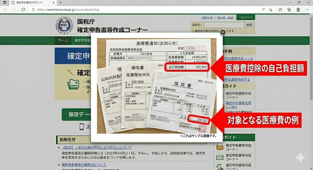Open the collections icon
Image resolution: width=313 pixels, height=170 pixels.
289,10
